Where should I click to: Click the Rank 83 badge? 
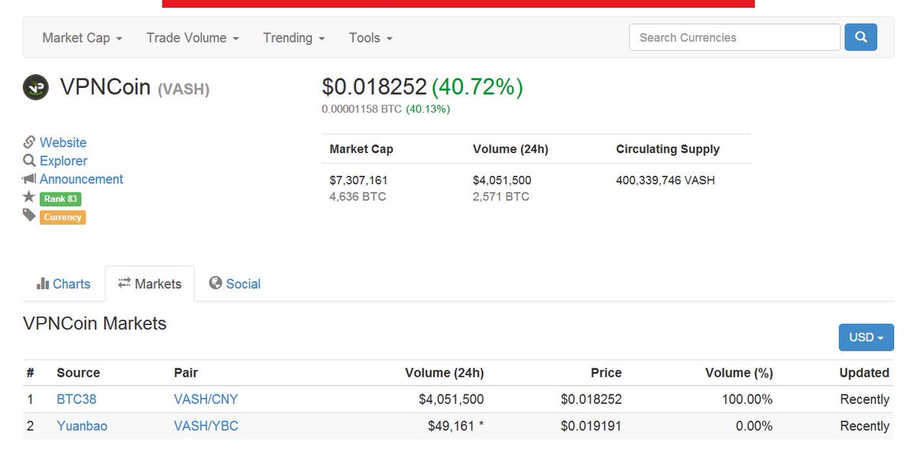(x=60, y=199)
